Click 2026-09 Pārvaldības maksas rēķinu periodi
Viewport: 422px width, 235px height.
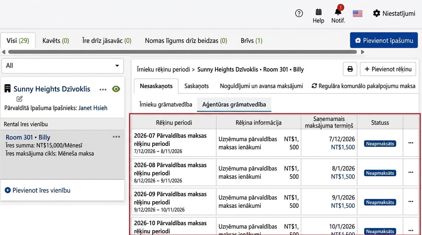click(x=170, y=198)
